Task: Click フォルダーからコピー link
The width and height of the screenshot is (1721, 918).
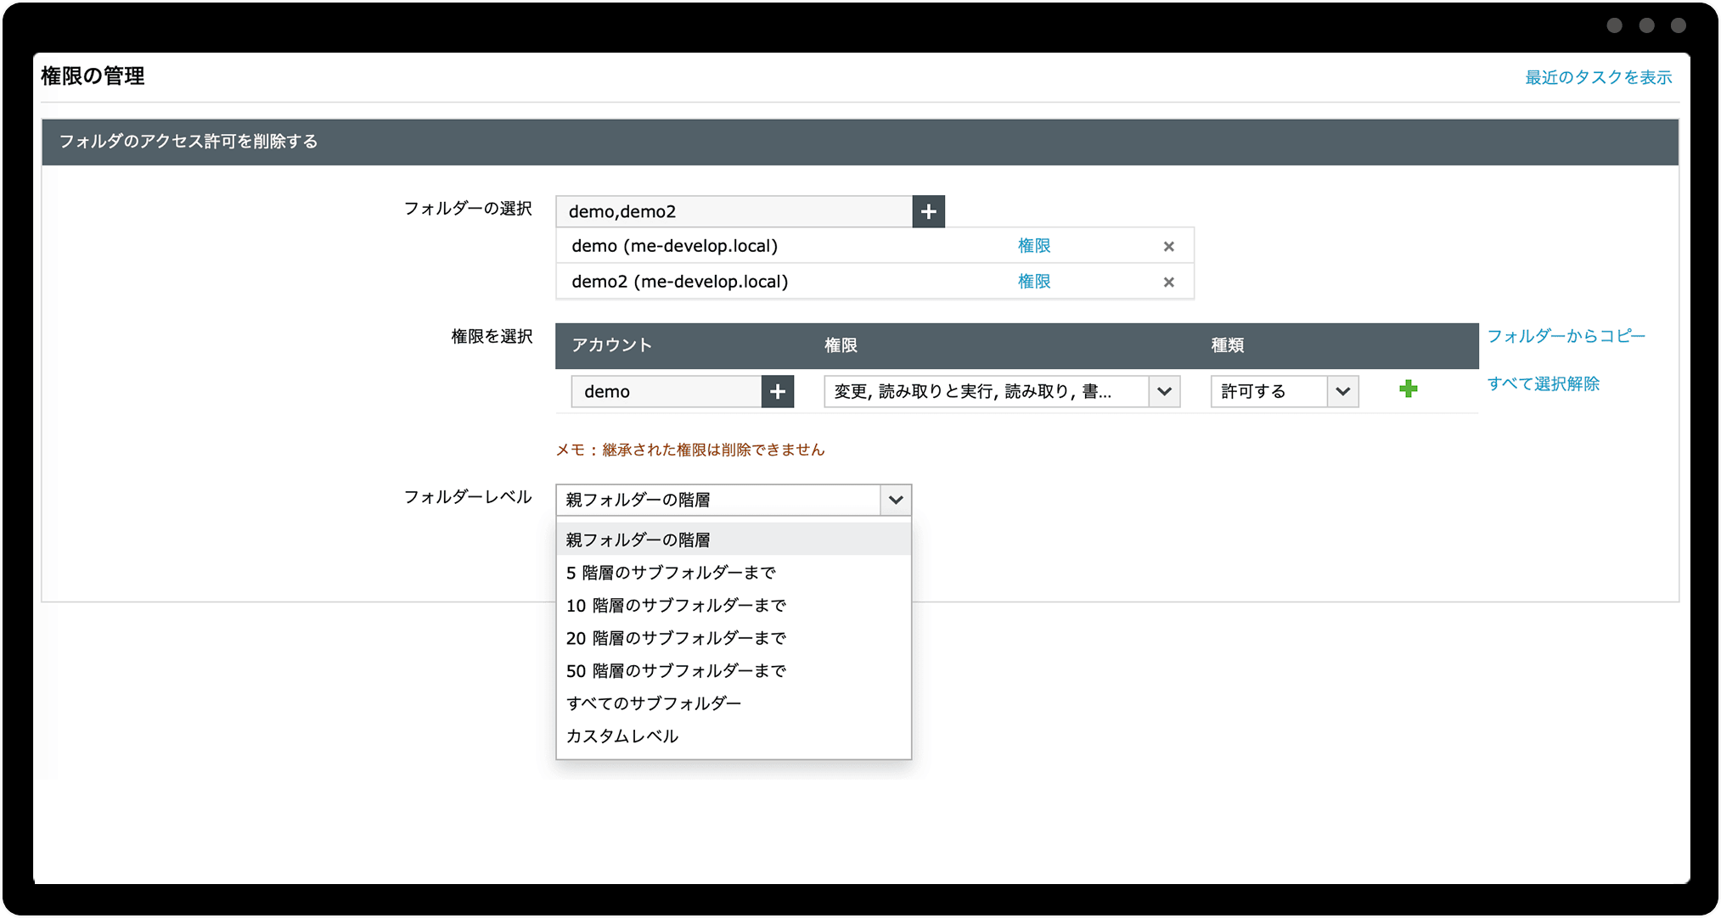Action: coord(1565,336)
